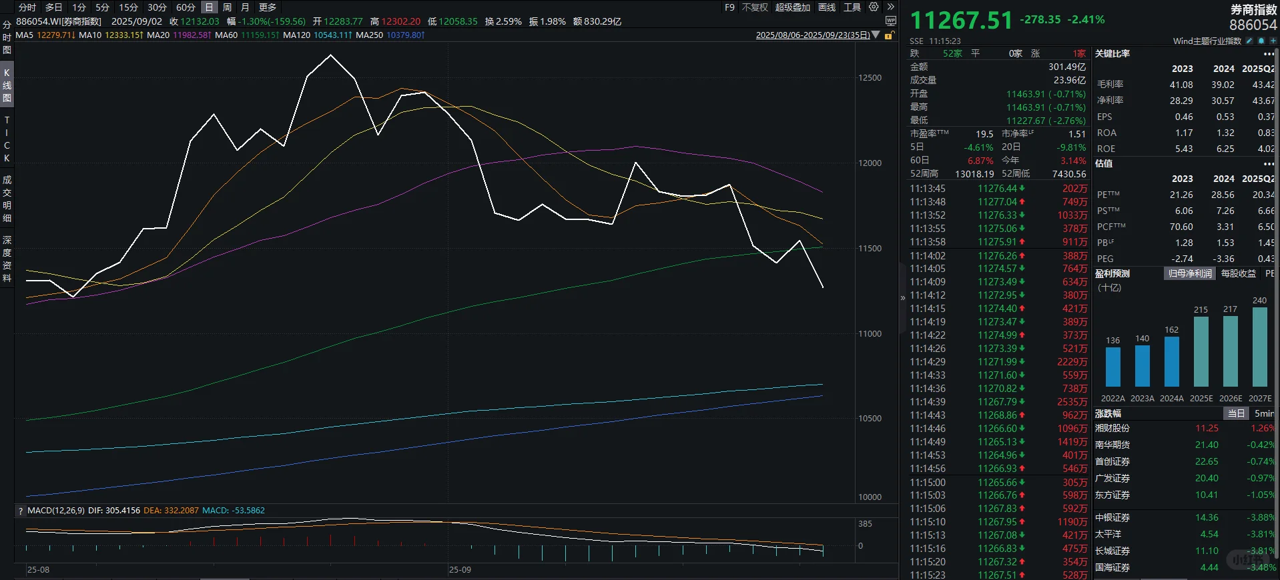Open 国海证券 stock row
Screen dimensions: 1280x580
1185,568
